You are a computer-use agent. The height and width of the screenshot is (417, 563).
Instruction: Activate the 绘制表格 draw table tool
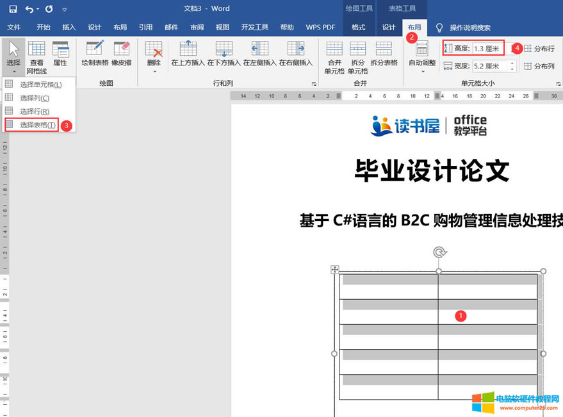point(93,53)
